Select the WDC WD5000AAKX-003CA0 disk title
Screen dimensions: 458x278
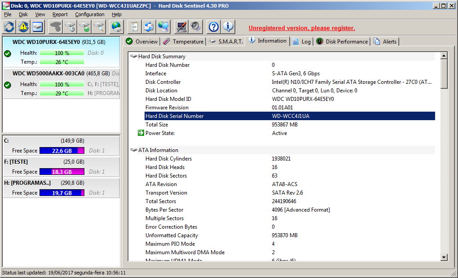pos(48,74)
